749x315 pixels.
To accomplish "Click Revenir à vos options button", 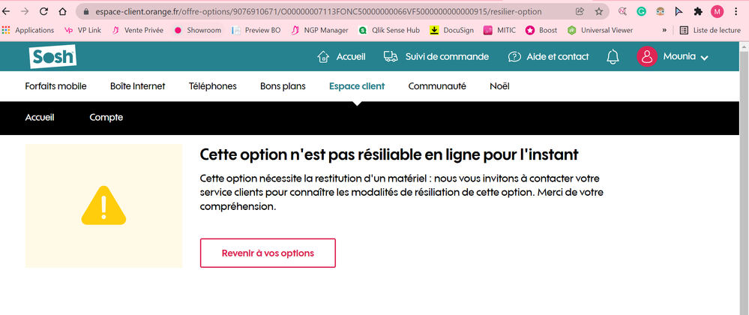I will (x=268, y=253).
